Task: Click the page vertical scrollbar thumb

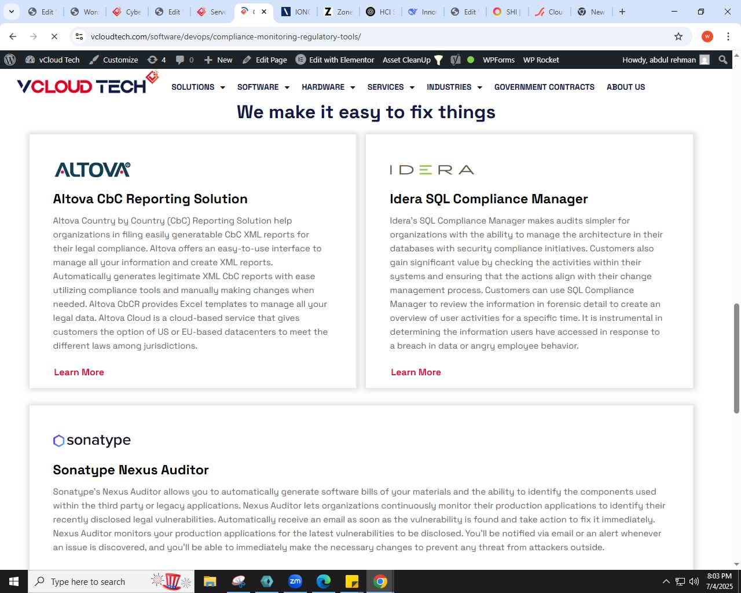Action: point(736,358)
